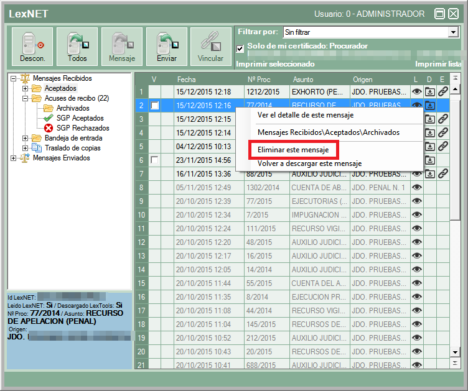Click the Todos download-all toolbar icon
468x391 pixels.
pos(77,47)
